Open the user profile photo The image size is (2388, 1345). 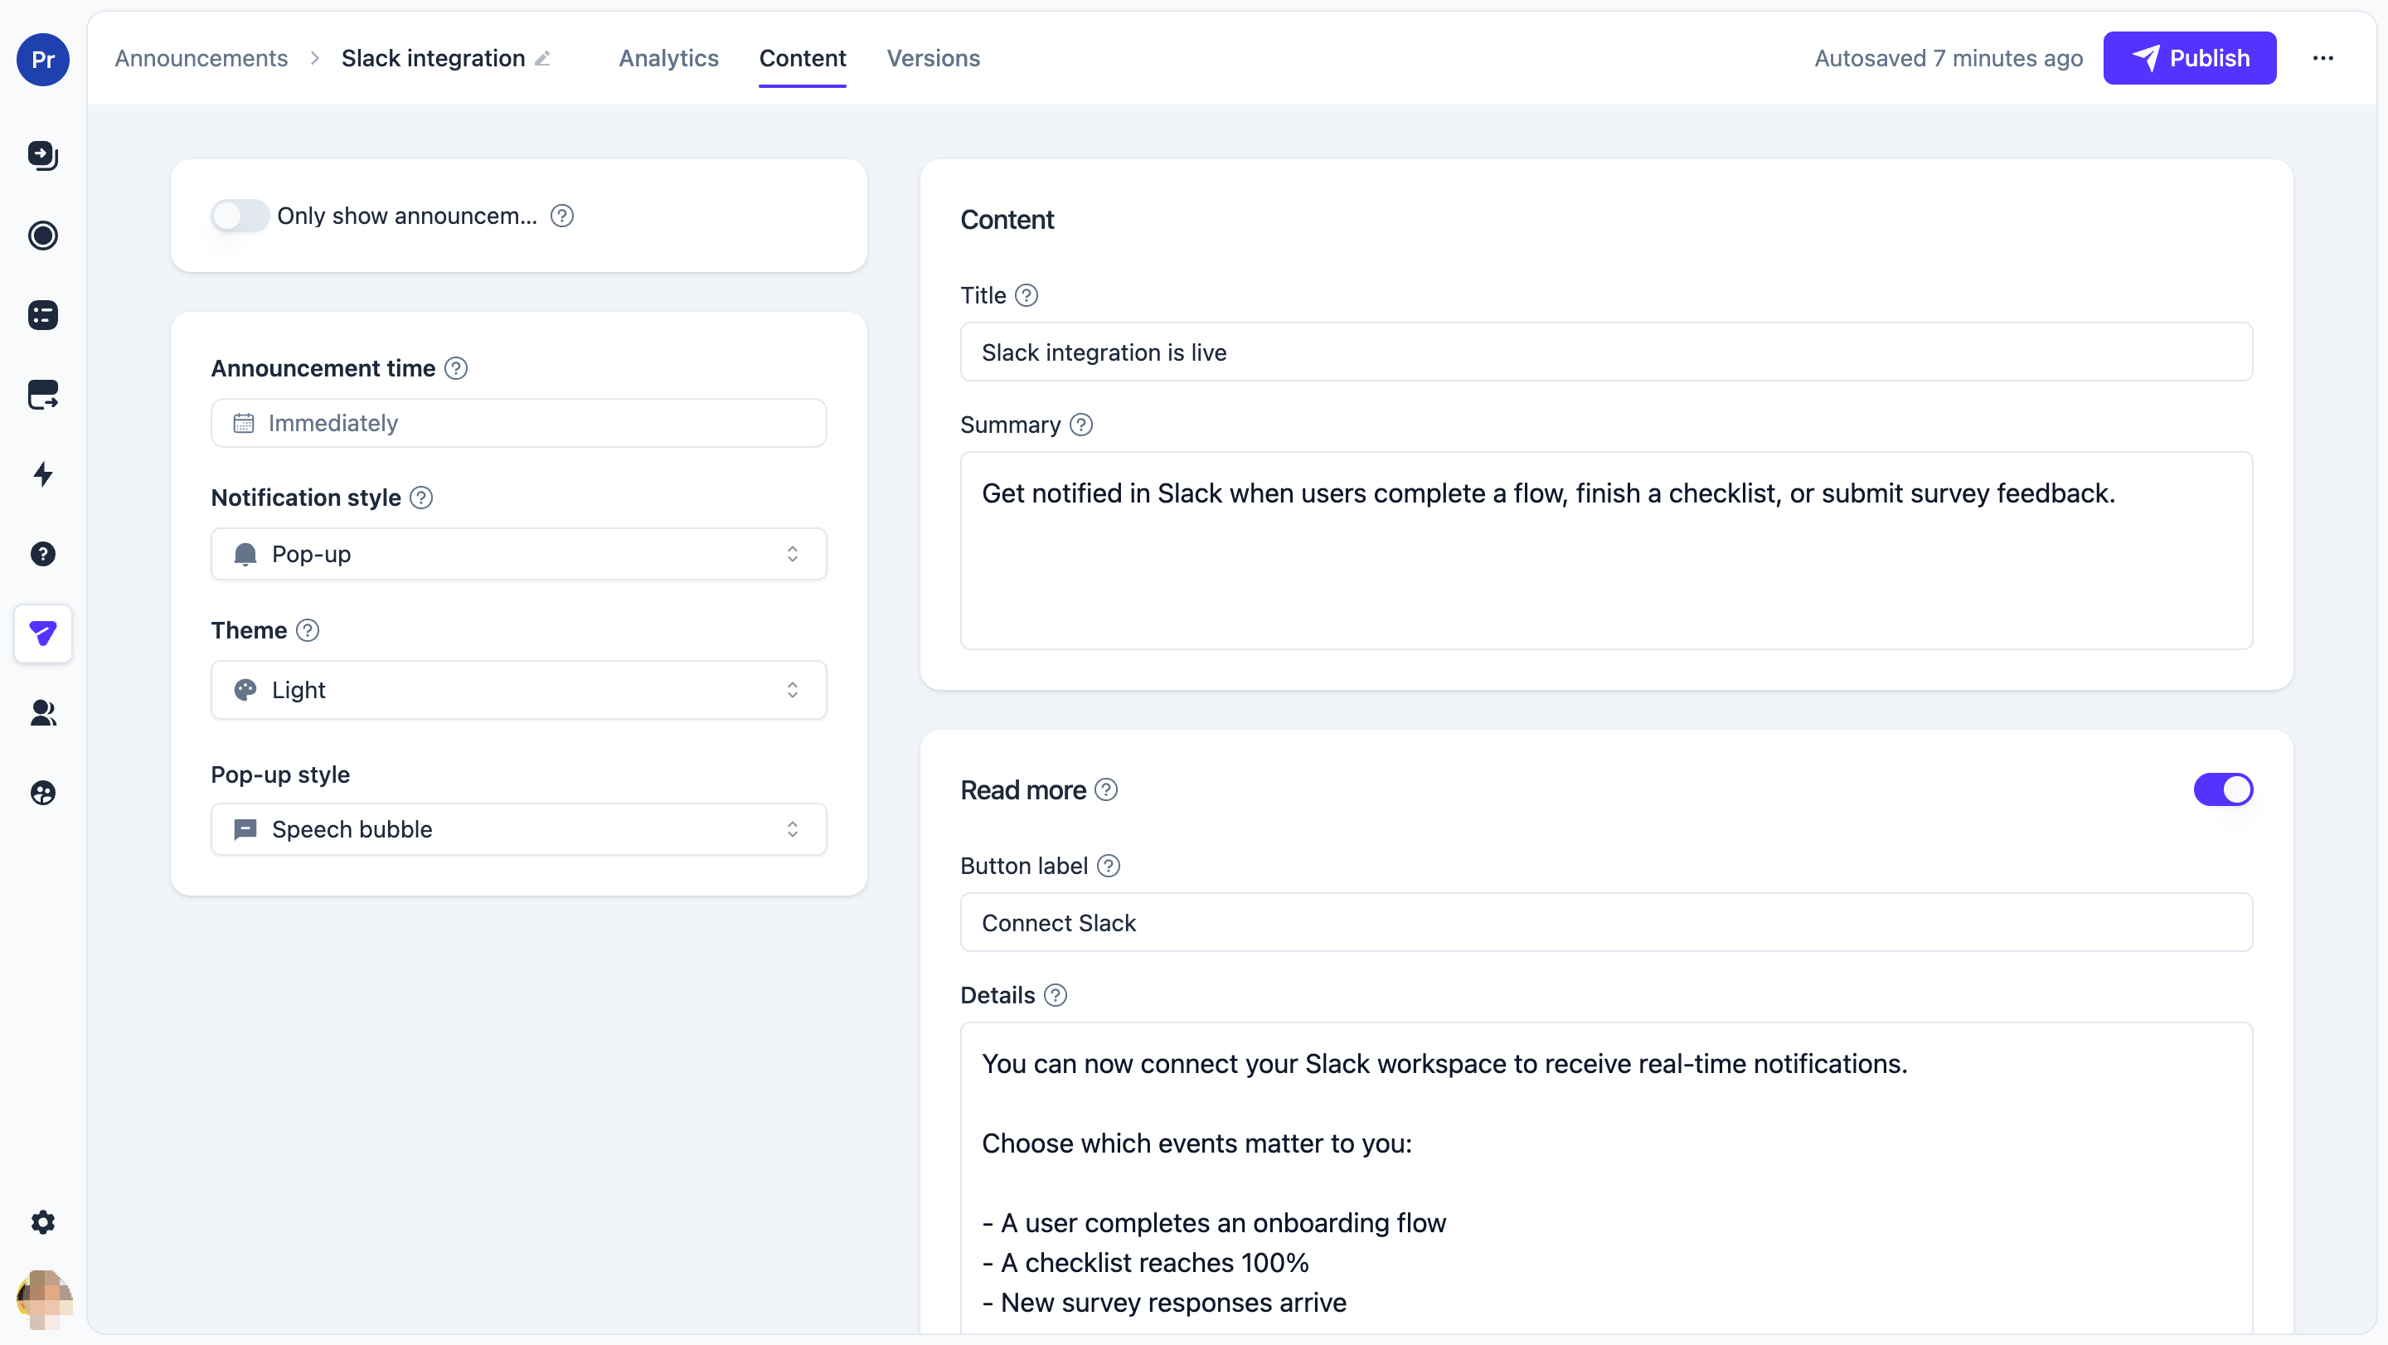[44, 1299]
